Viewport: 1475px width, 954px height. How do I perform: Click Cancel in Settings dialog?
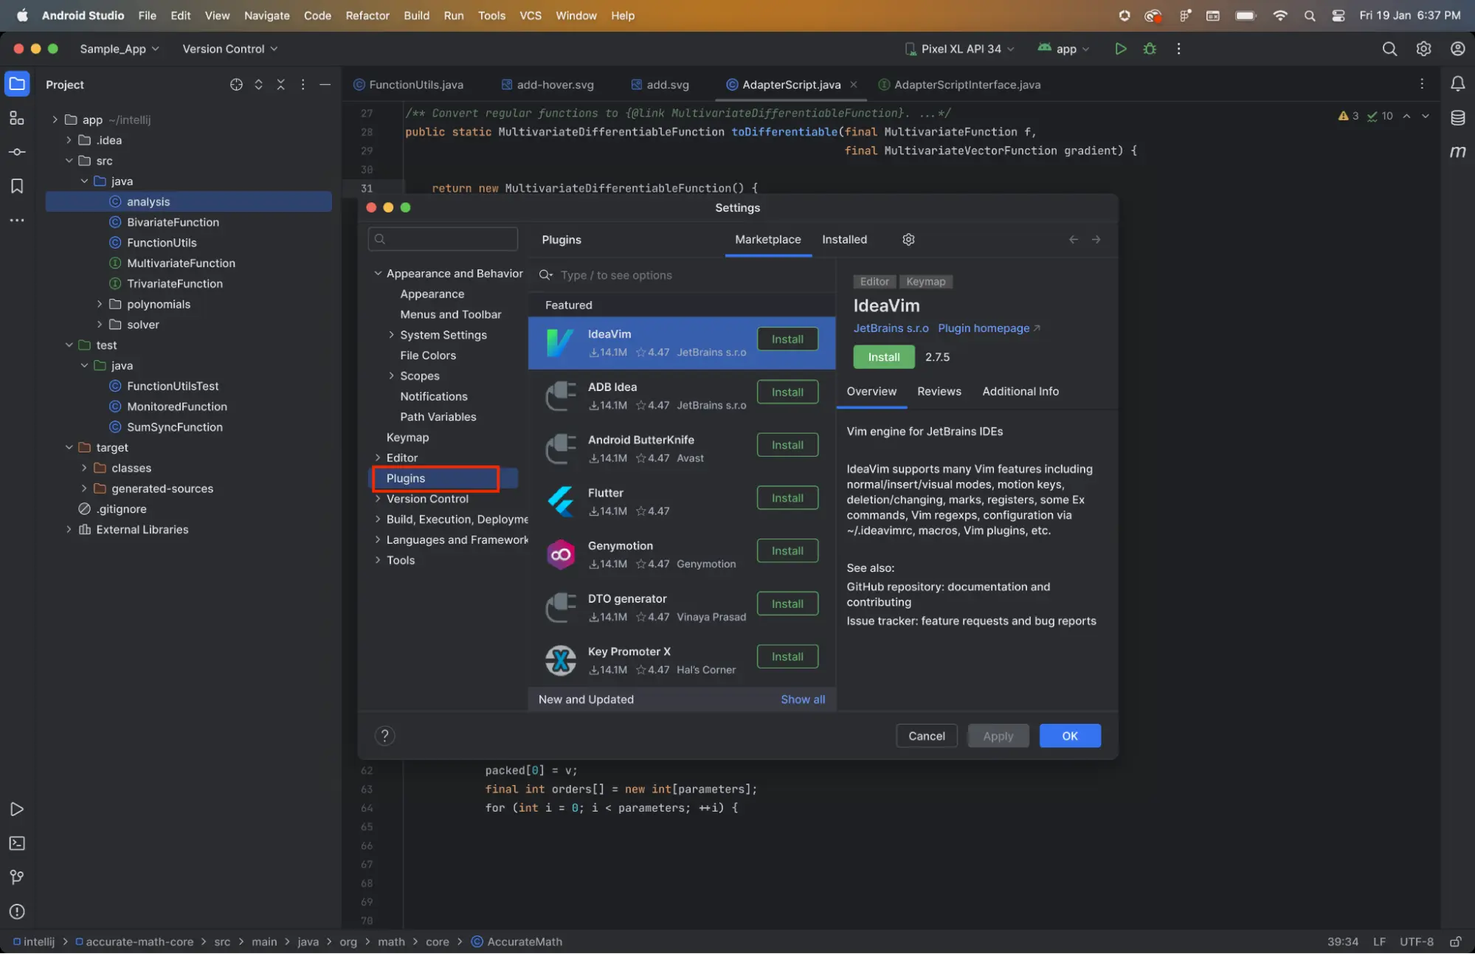(926, 736)
